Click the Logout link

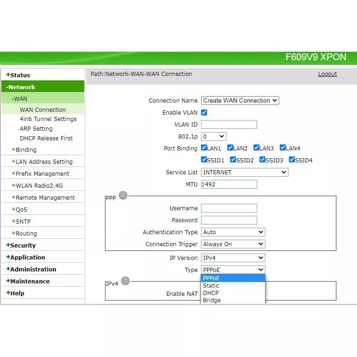[x=328, y=74]
